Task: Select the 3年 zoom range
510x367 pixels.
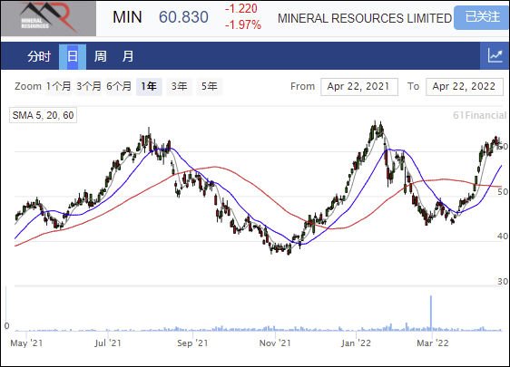Action: tap(179, 87)
